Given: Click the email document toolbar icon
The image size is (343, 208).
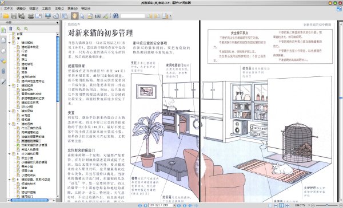Looking at the screenshot, I should coord(38,16).
